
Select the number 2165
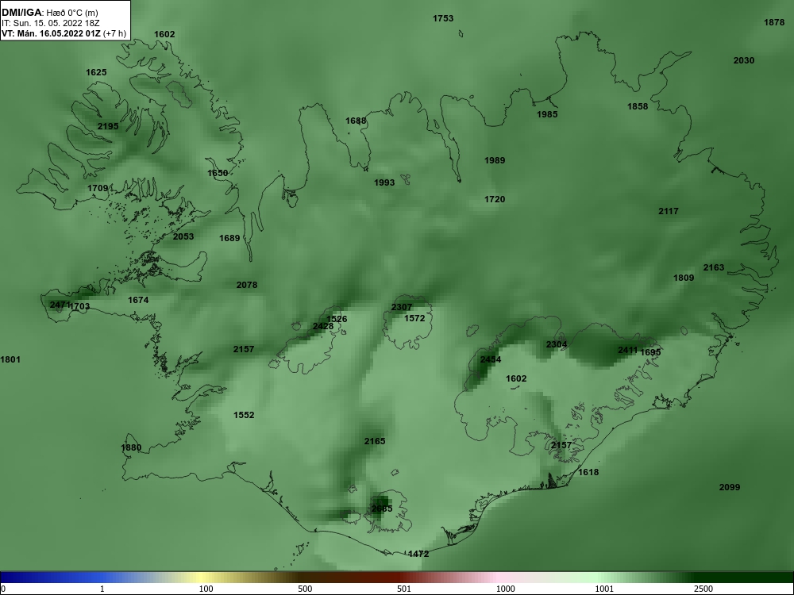[x=375, y=441]
